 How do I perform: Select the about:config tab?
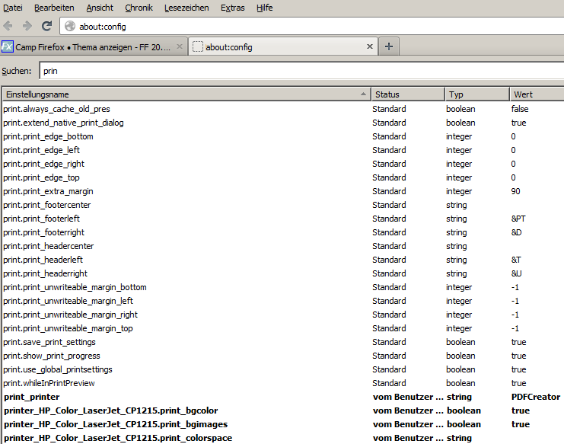tap(283, 46)
